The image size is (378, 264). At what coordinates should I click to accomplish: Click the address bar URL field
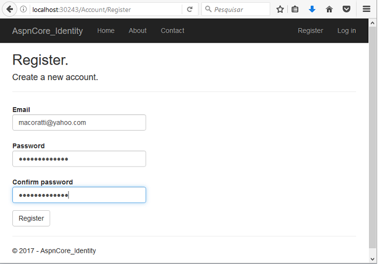[106, 10]
